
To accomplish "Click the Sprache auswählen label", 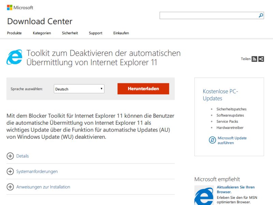I will 27,89.
